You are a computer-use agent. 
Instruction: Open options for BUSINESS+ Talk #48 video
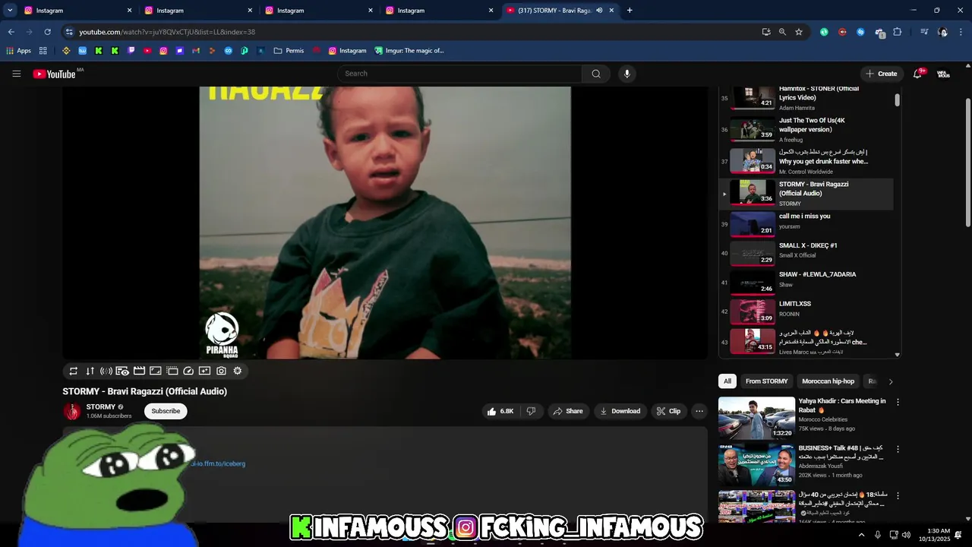click(x=898, y=449)
